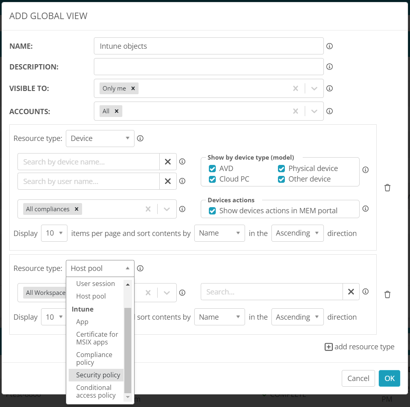Expand the Accounts dropdown chevron
Image resolution: width=410 pixels, height=407 pixels.
click(x=314, y=111)
